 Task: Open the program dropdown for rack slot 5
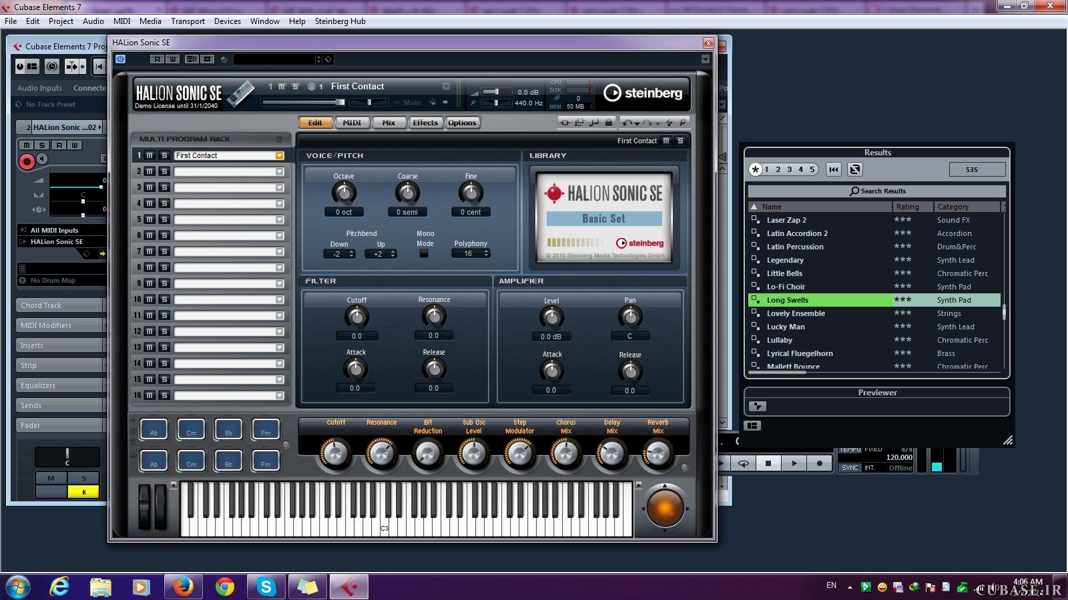[280, 219]
